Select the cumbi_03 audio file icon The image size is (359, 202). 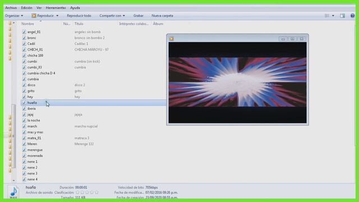point(24,67)
